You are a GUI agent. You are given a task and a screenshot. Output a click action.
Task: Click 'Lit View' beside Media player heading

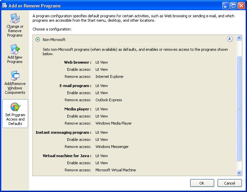tap(102, 109)
